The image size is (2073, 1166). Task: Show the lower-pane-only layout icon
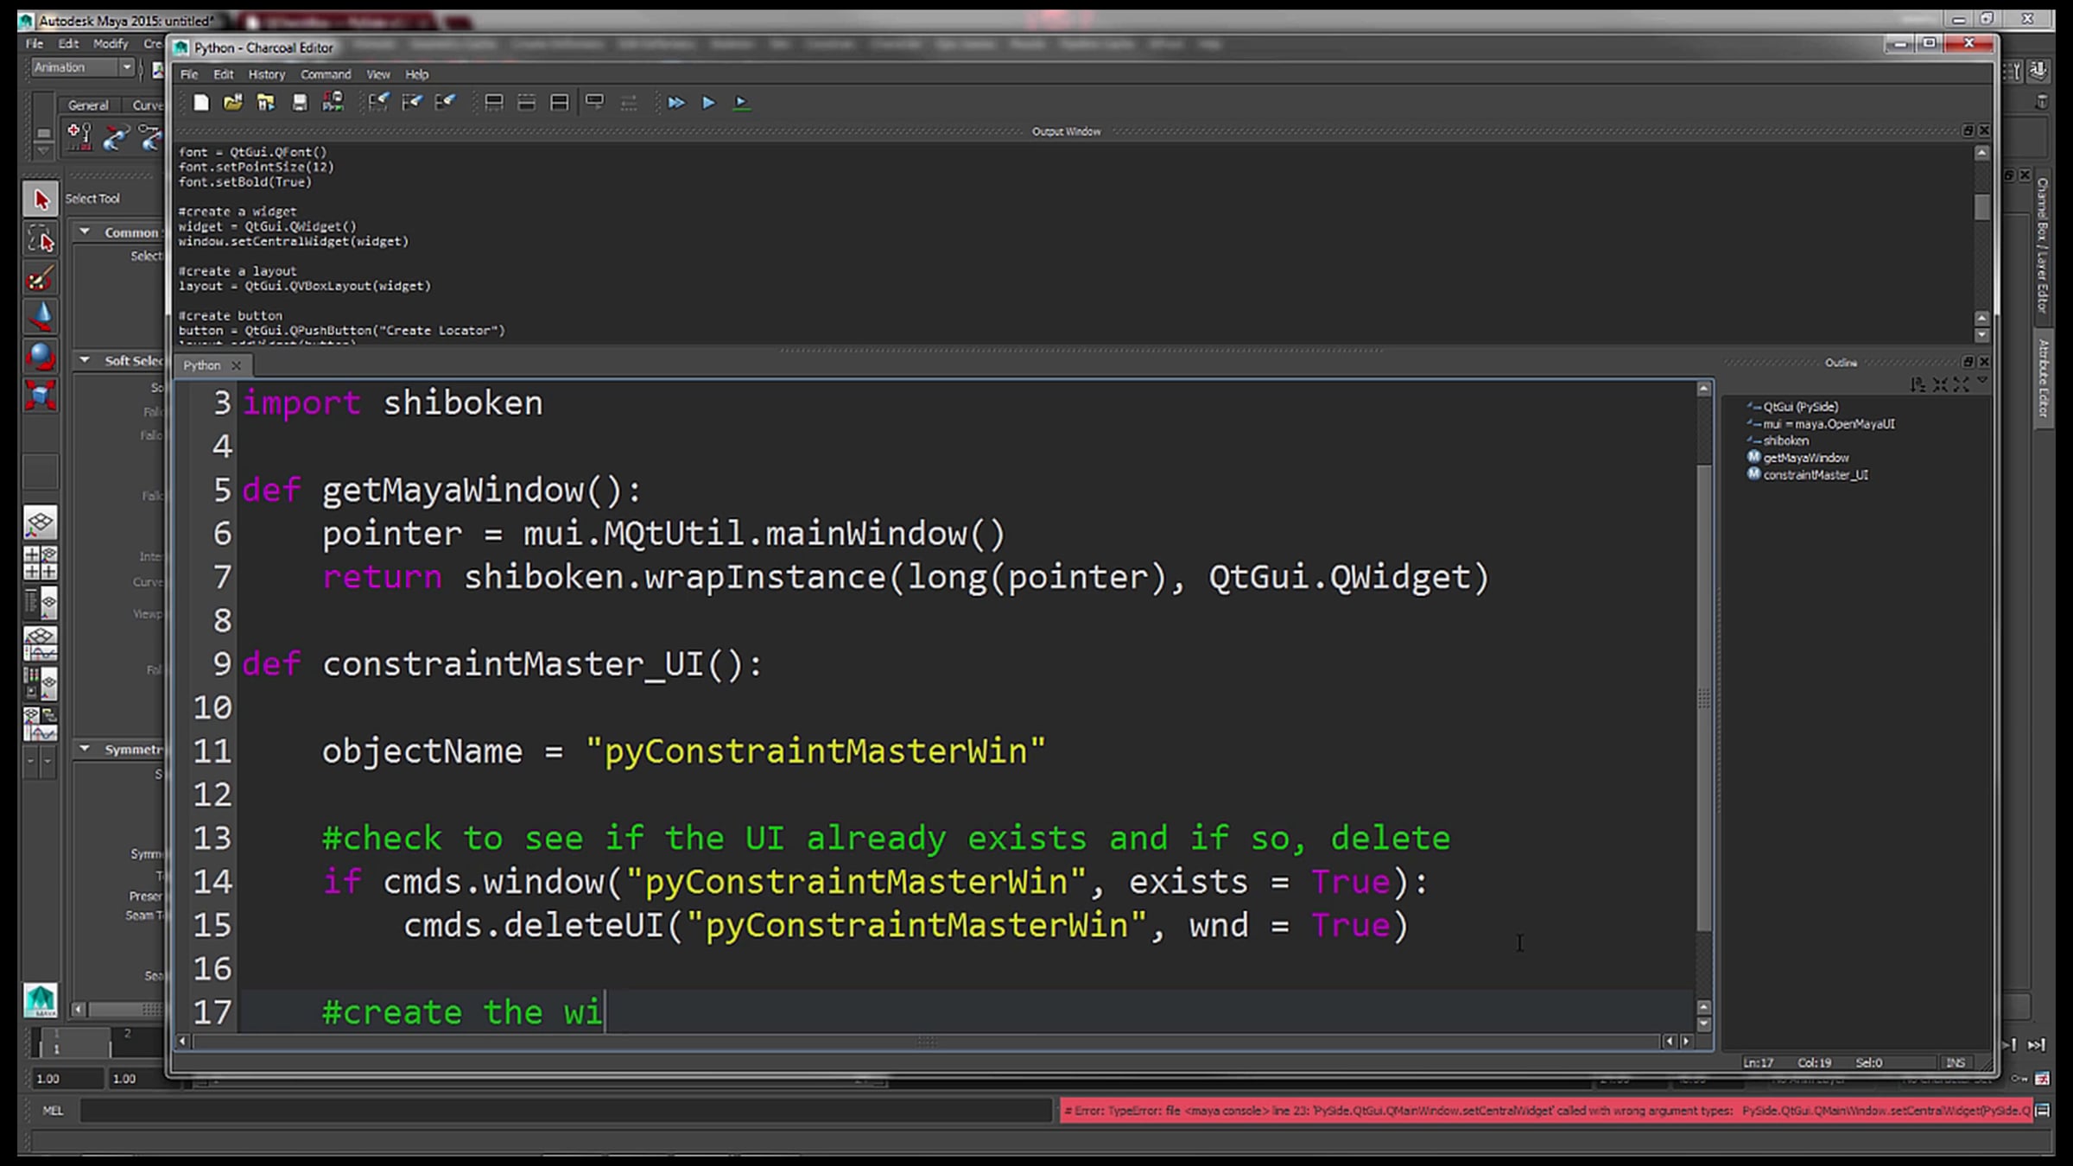point(526,103)
